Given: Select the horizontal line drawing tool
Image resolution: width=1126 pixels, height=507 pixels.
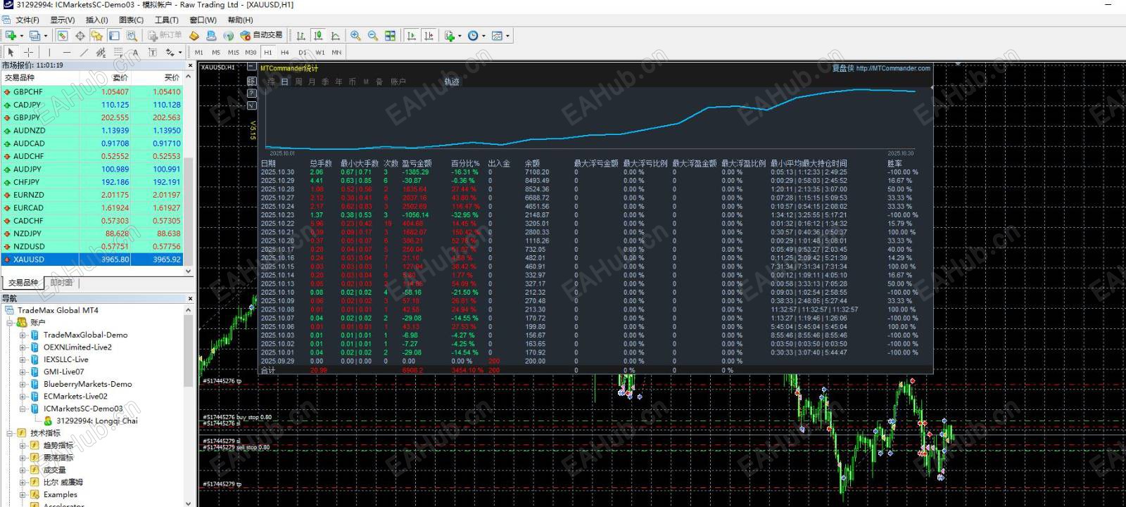Looking at the screenshot, I should tap(67, 52).
